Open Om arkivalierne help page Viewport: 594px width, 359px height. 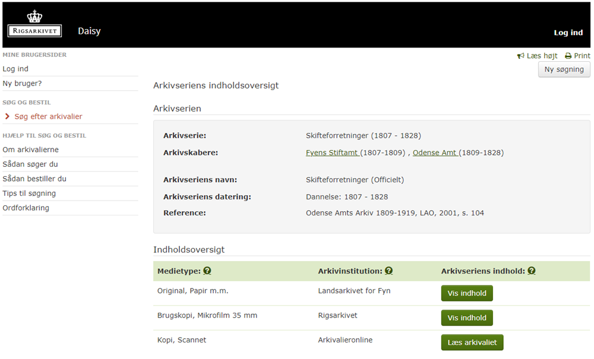click(x=31, y=150)
